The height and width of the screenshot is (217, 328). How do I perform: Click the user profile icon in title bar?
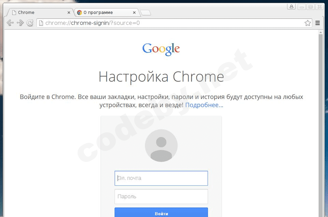pyautogui.click(x=291, y=6)
